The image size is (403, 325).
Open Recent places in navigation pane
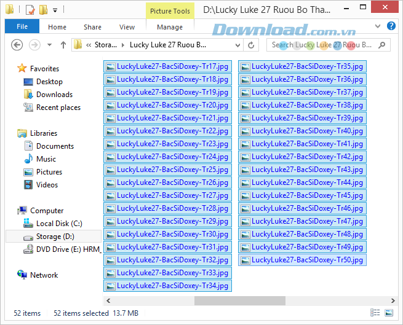pos(52,108)
